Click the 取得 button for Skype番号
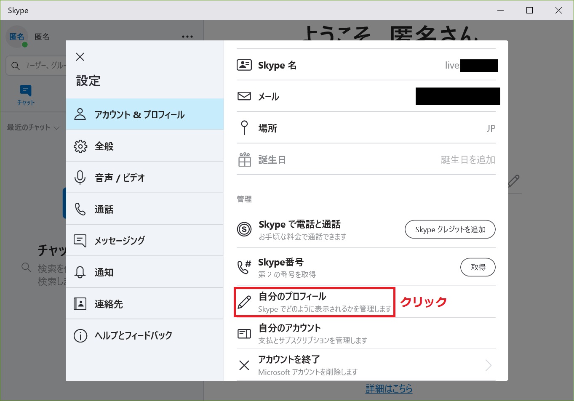This screenshot has width=574, height=401. tap(478, 267)
